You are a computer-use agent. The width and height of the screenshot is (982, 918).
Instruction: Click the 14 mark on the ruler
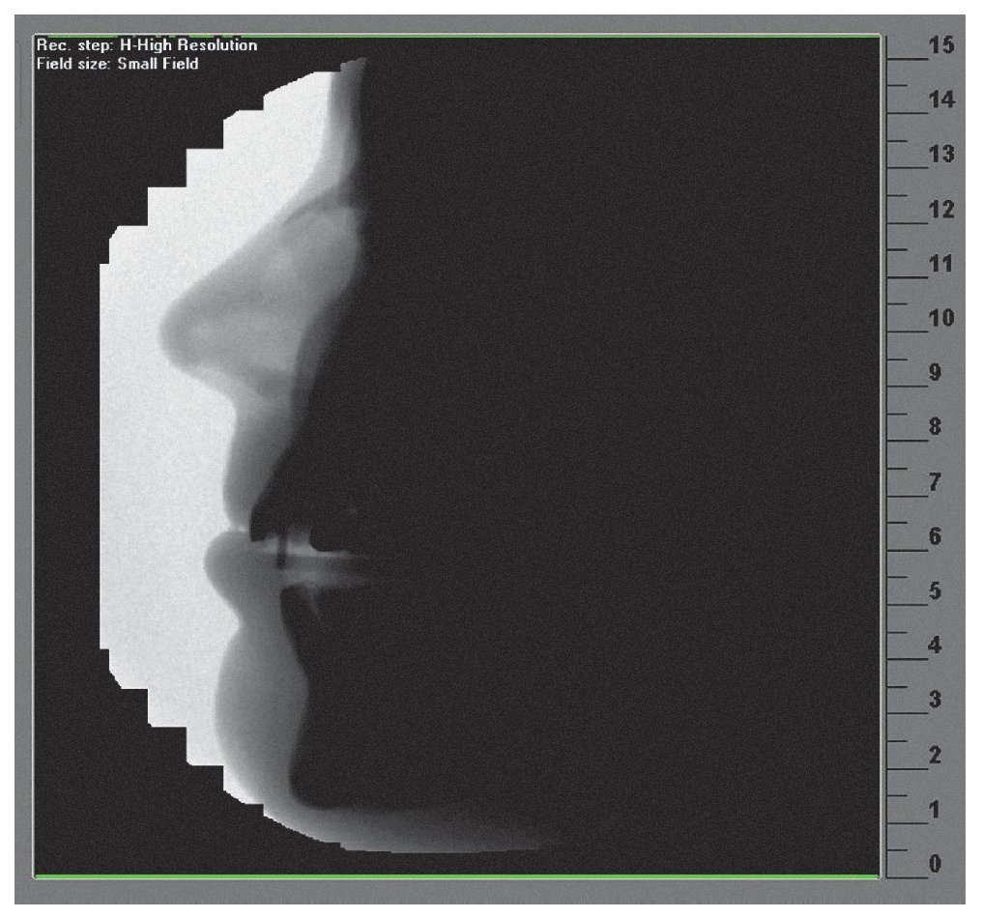[939, 100]
